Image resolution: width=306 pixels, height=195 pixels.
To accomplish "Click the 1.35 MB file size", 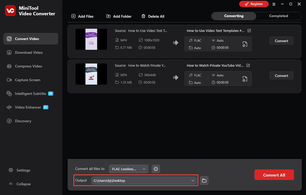I will pyautogui.click(x=126, y=82).
